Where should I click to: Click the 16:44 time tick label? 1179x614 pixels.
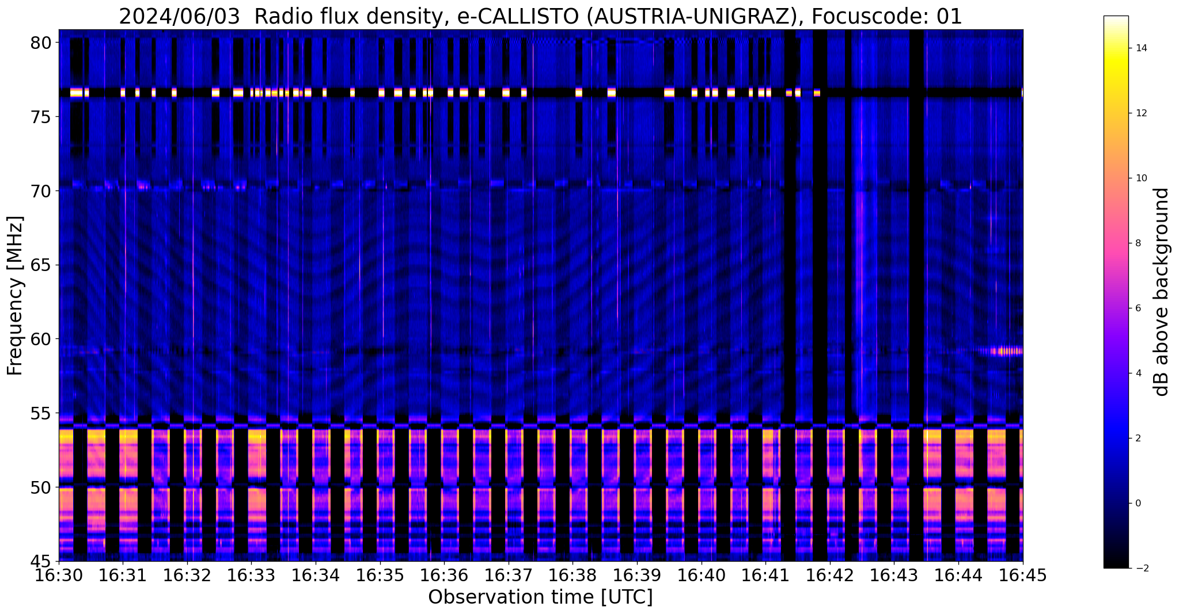(958, 576)
